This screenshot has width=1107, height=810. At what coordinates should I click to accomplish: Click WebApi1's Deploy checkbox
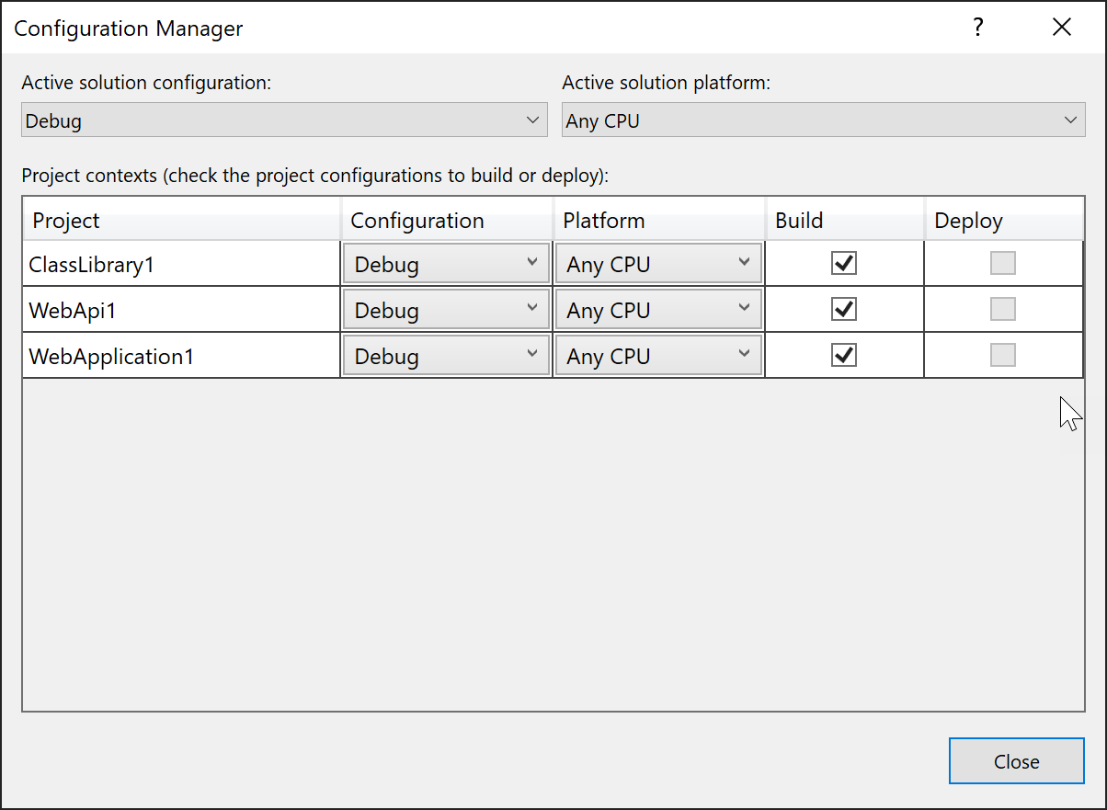click(1003, 309)
